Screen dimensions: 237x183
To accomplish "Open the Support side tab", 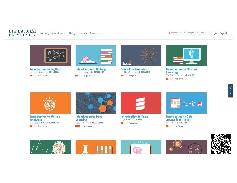I will tap(231, 91).
